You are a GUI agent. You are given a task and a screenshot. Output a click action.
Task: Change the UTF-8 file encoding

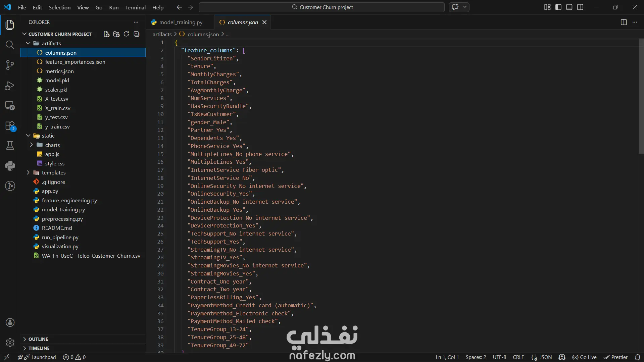(499, 357)
